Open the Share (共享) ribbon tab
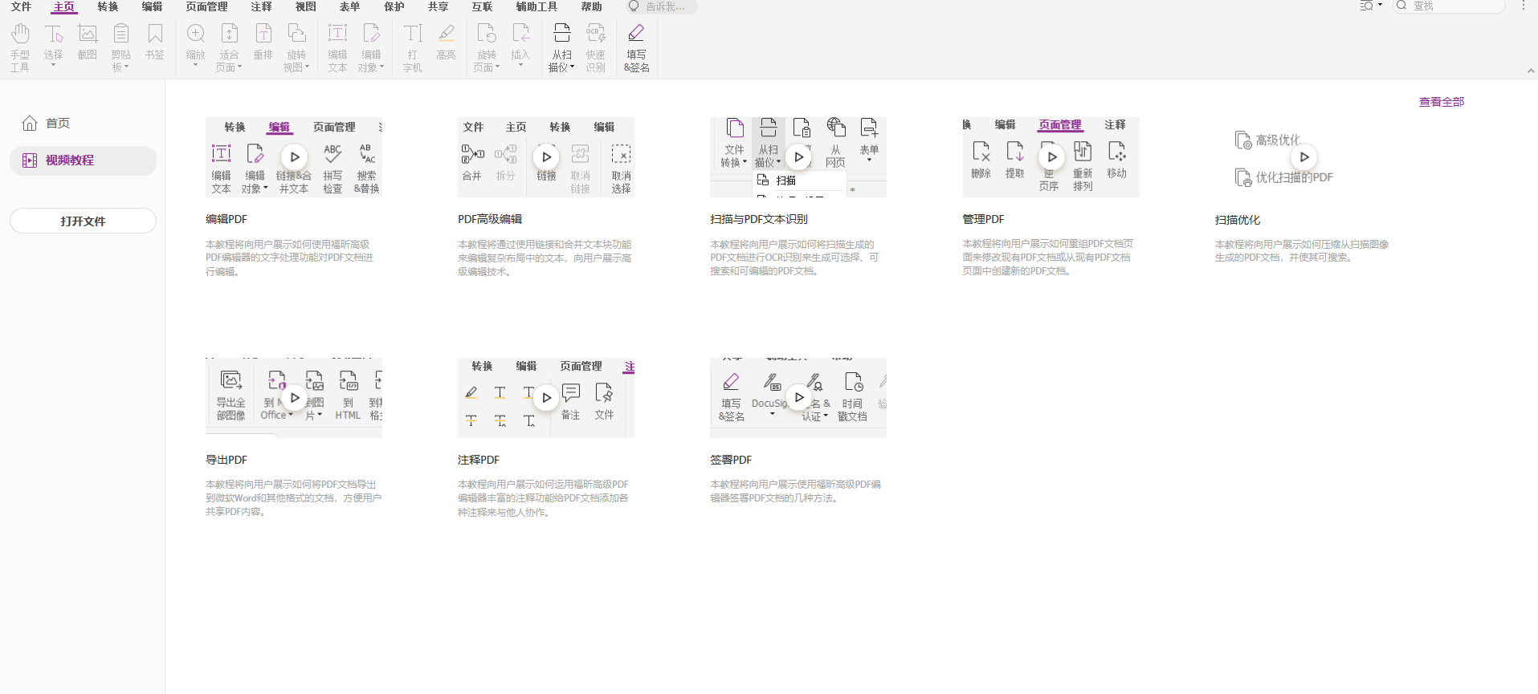The height and width of the screenshot is (694, 1538). [438, 6]
